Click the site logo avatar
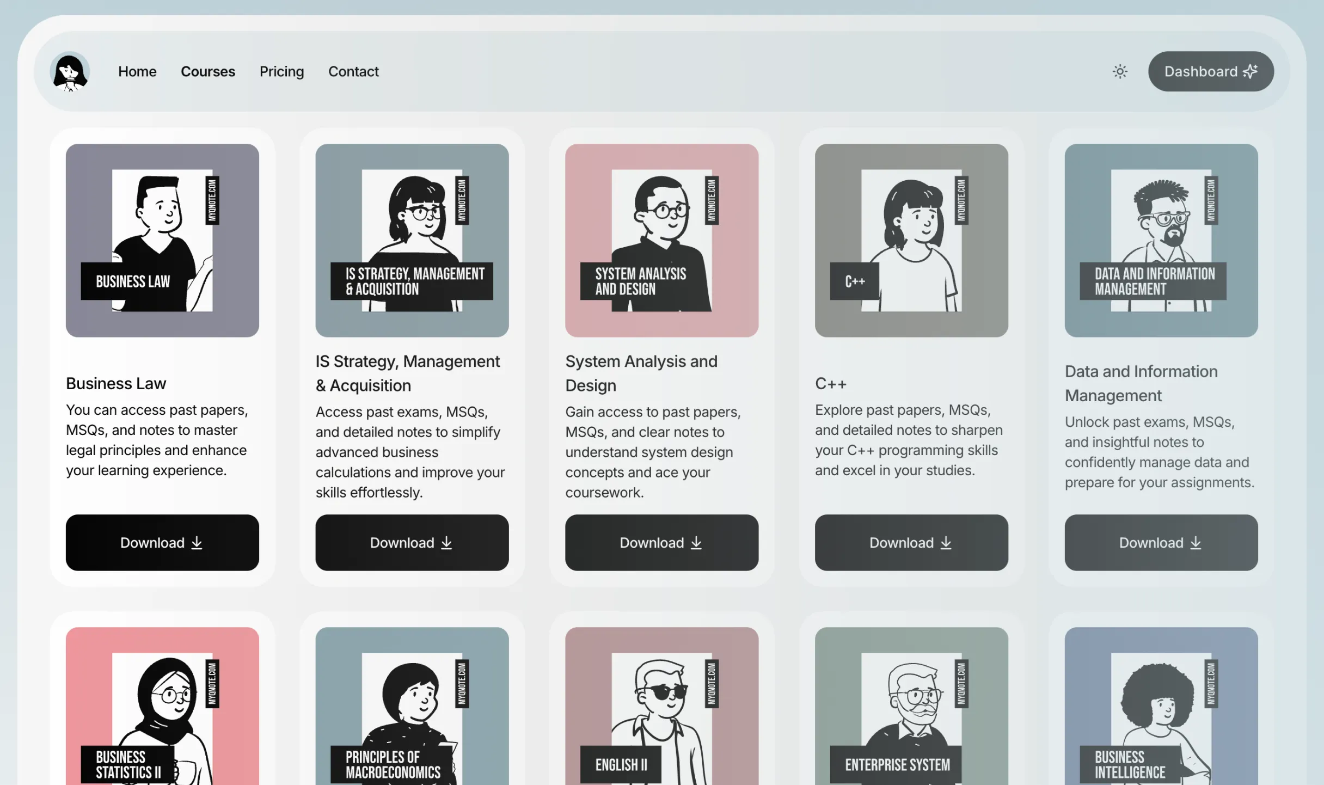This screenshot has width=1324, height=785. click(x=70, y=71)
